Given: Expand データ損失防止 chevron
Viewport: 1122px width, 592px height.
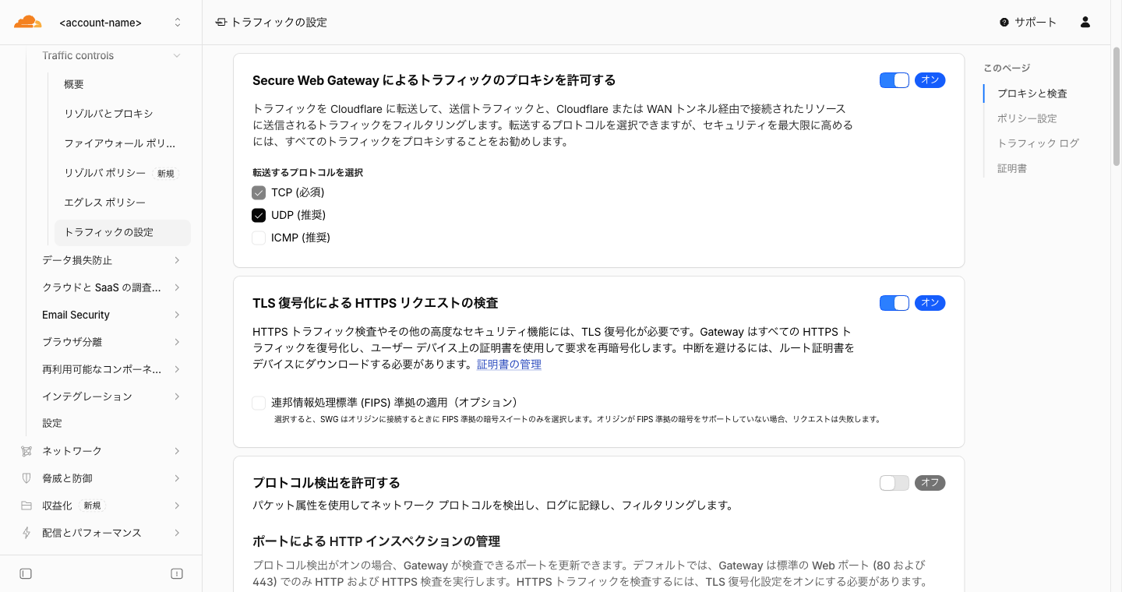Looking at the screenshot, I should tap(177, 260).
